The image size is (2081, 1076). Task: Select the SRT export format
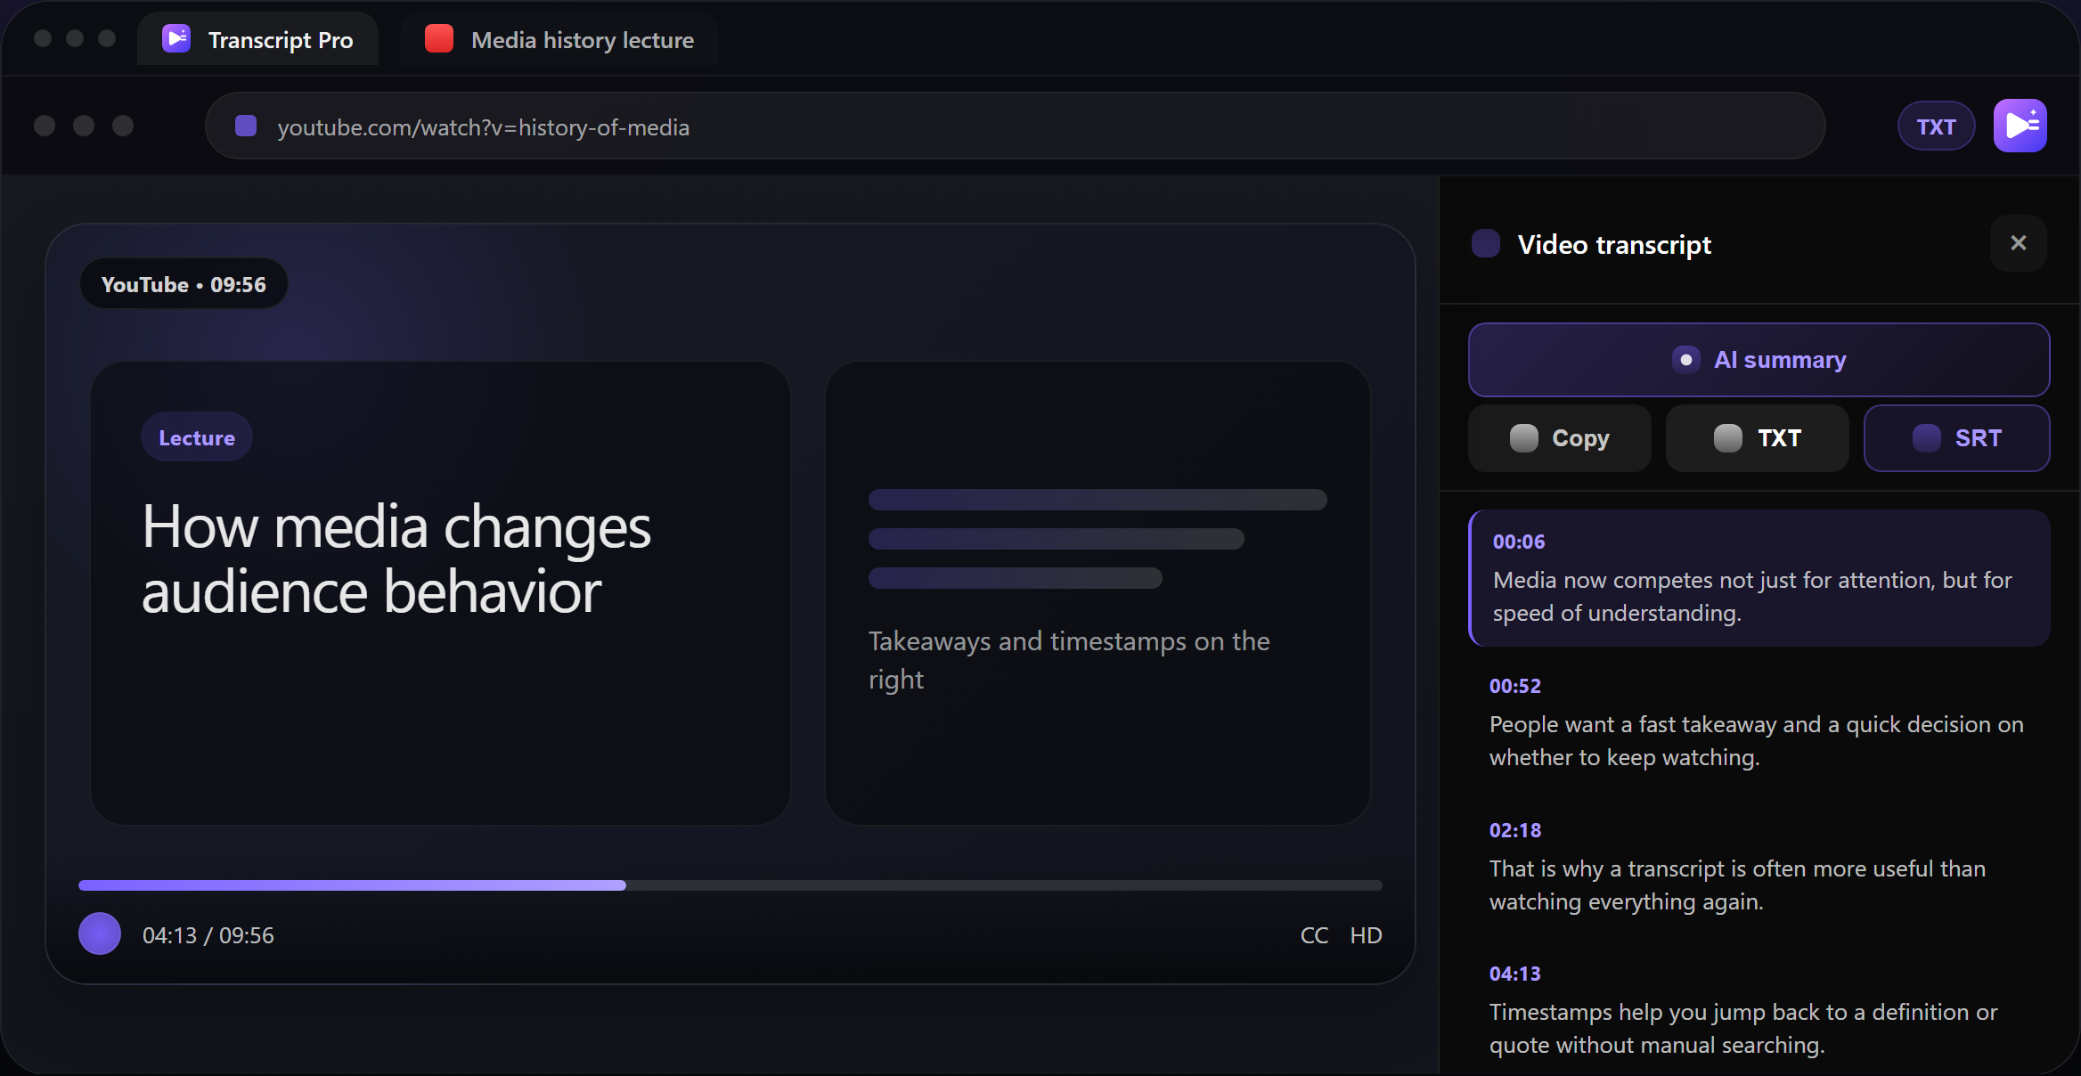(x=1957, y=437)
